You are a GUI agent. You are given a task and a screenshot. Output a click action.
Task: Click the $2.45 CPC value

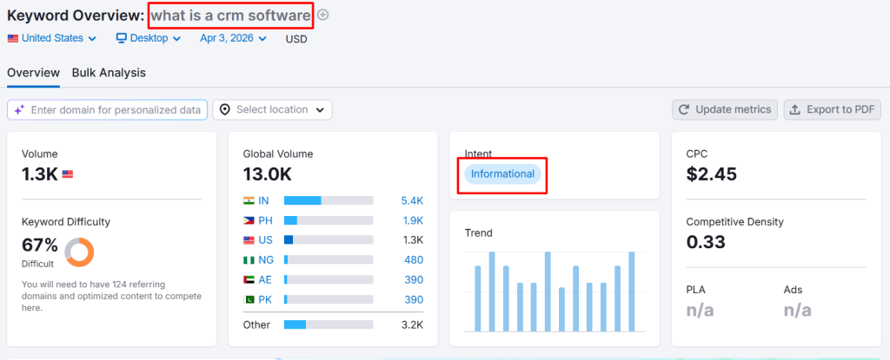point(712,174)
